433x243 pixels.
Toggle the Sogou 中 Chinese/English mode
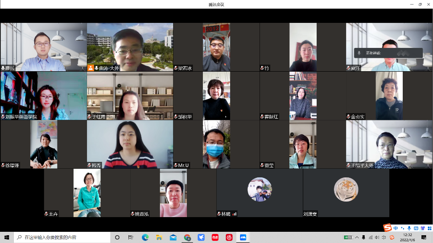click(396, 228)
